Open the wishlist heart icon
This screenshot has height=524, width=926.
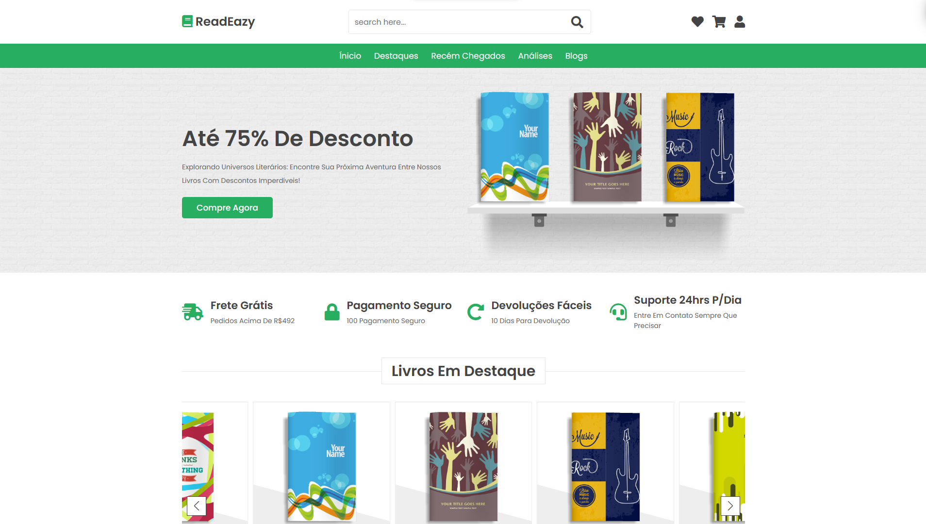[x=697, y=22]
